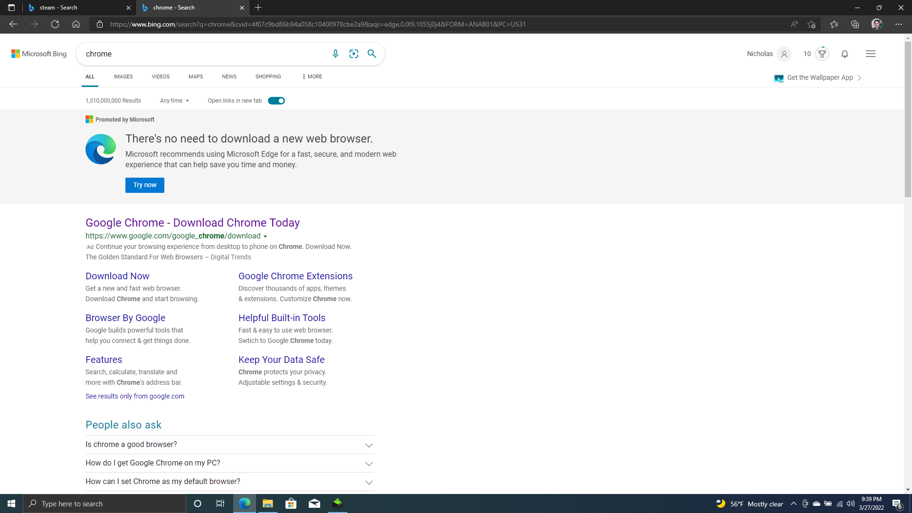Toggle Open links in new tab switch
Screen dimensions: 912x513
click(x=276, y=101)
